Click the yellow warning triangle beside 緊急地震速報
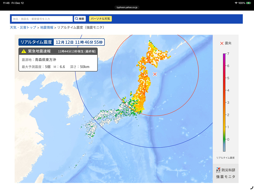The image size is (254, 190). point(24,51)
